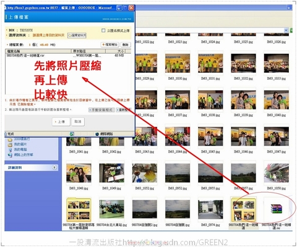Open the 網路上的芳鄰 network places icon
Image resolution: width=297 pixels, height=247 pixels.
(x=10, y=155)
